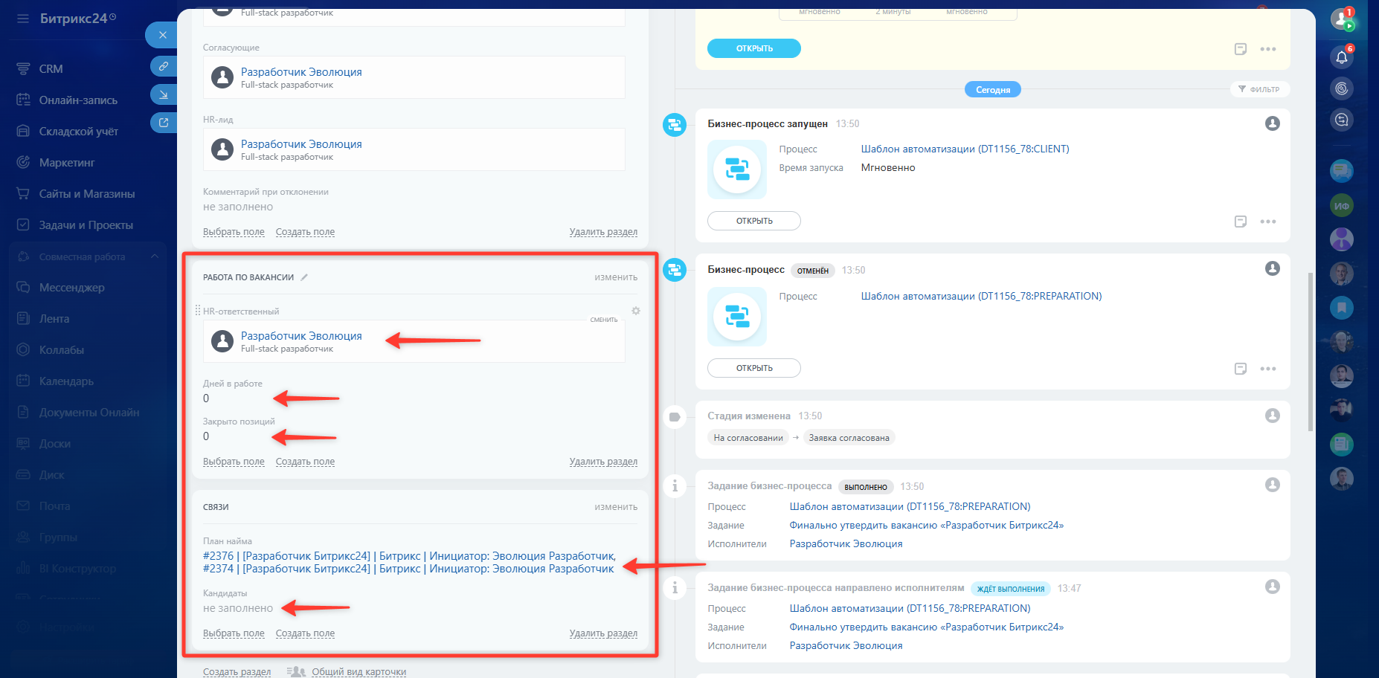
Task: Click СМЕНИТЬ for HR-ответственный
Action: [604, 320]
